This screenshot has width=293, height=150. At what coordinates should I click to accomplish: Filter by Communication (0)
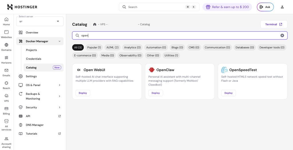tap(217, 48)
